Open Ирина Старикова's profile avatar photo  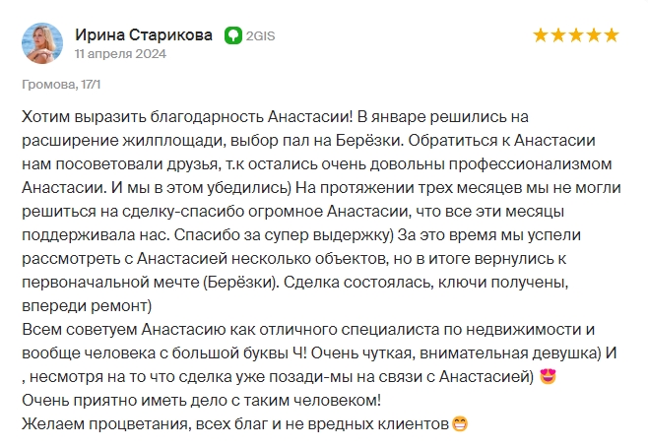point(42,43)
